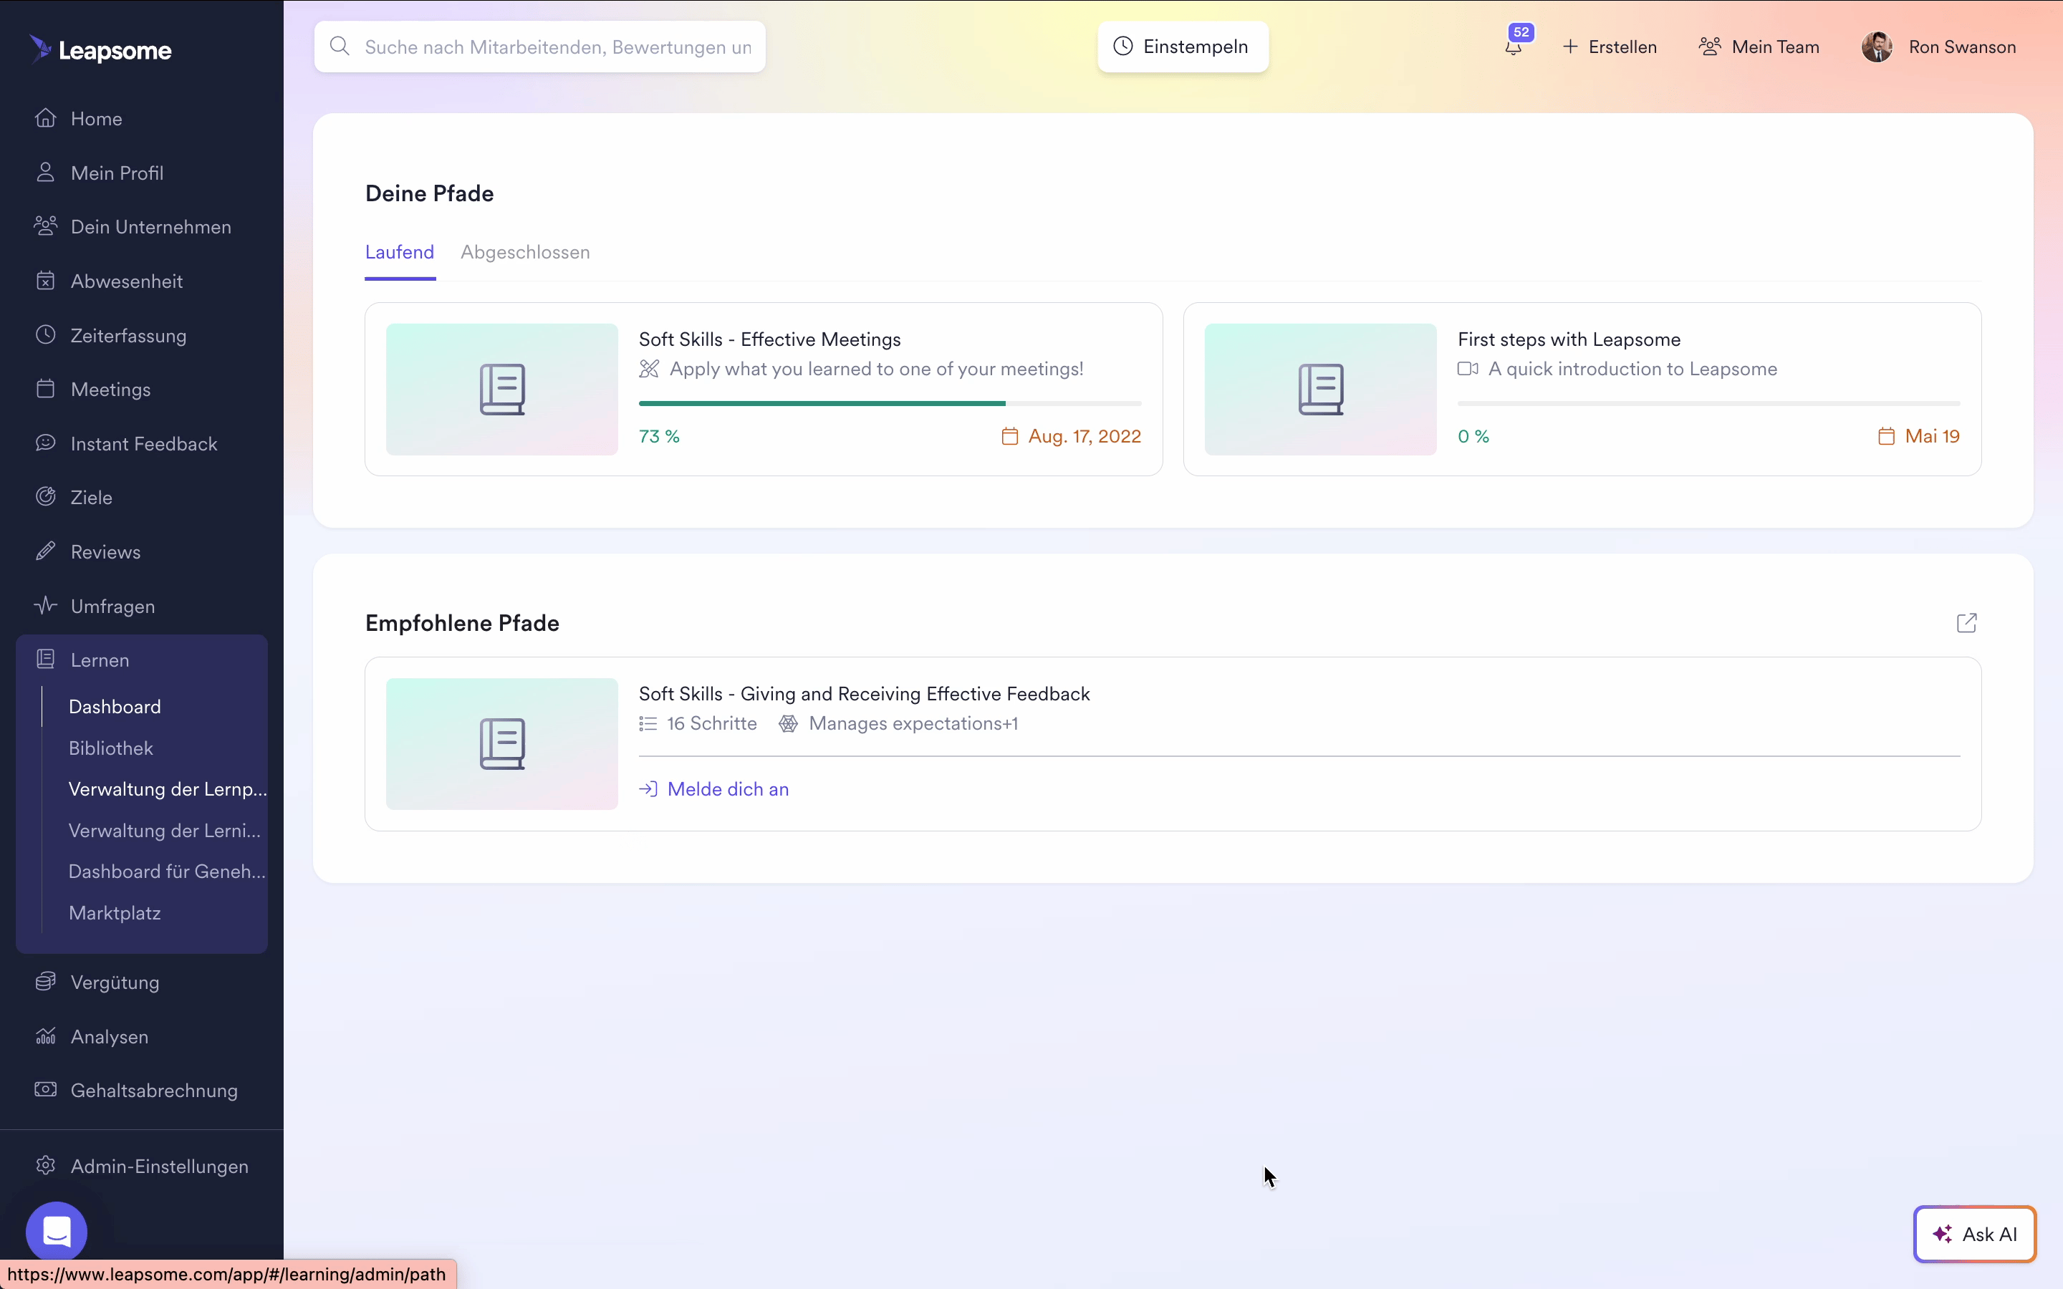
Task: Open Verwaltung der Lernp... submenu item
Action: pos(167,789)
